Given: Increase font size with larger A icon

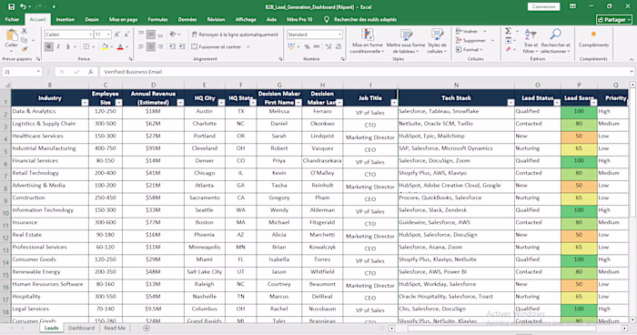Looking at the screenshot, I should click(117, 35).
